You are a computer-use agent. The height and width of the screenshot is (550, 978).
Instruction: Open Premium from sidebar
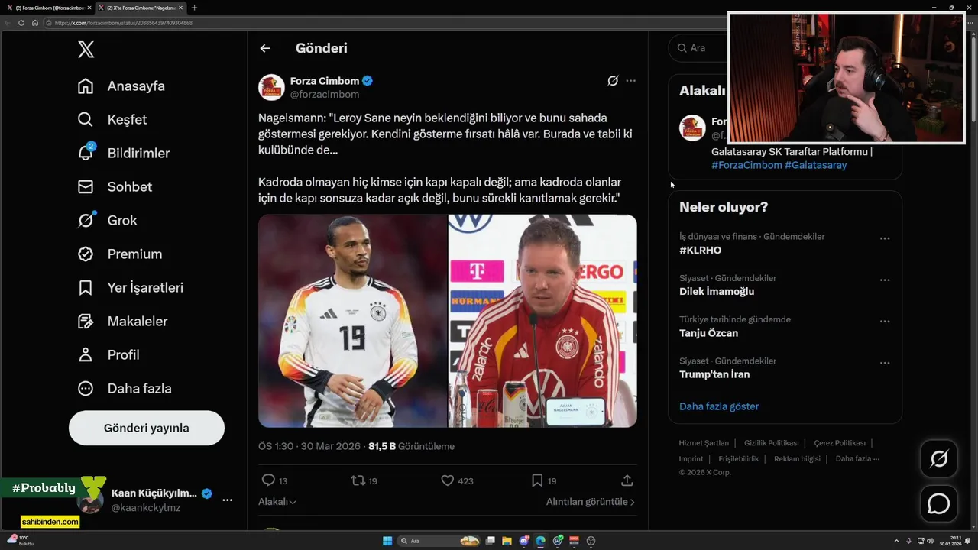click(120, 254)
